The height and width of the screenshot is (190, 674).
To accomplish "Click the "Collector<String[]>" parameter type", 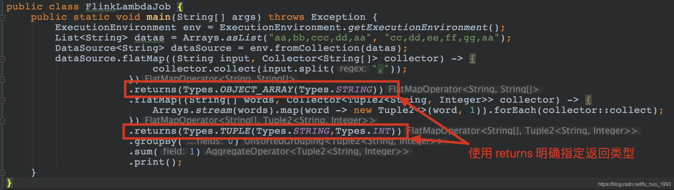I will click(x=320, y=58).
